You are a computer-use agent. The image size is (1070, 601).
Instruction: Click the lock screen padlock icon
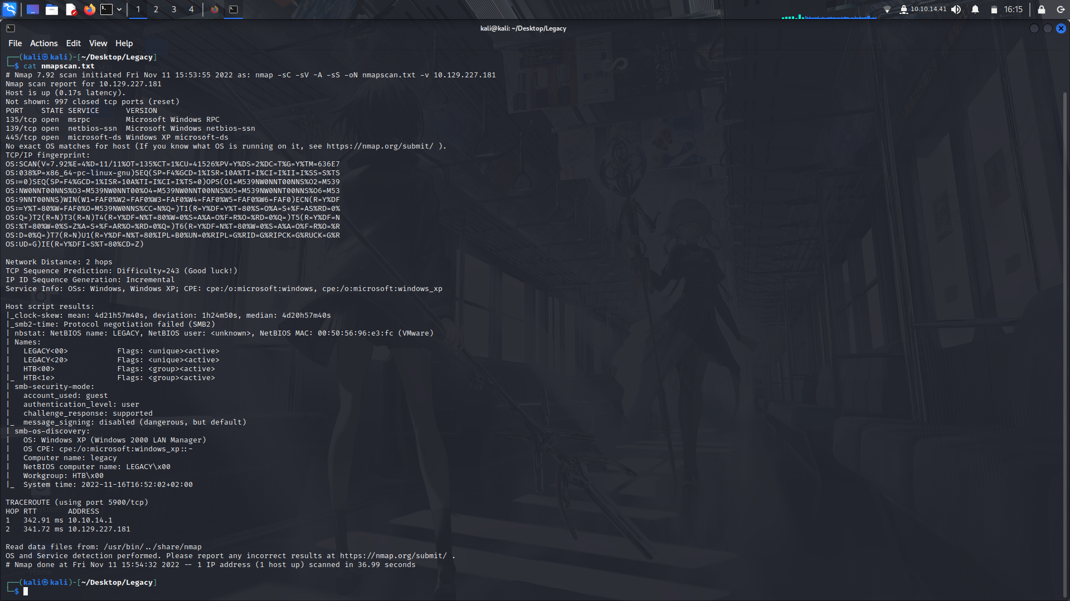(x=1040, y=9)
